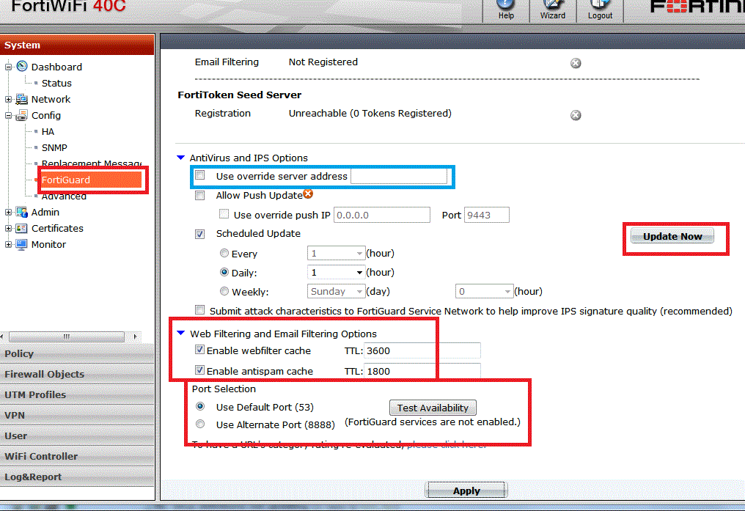The height and width of the screenshot is (511, 745).
Task: Expand the Monitor tree node
Action: pyautogui.click(x=8, y=245)
